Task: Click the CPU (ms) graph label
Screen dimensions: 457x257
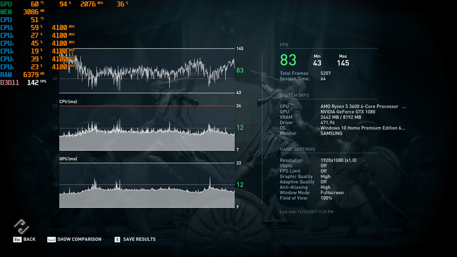Action: tap(68, 102)
